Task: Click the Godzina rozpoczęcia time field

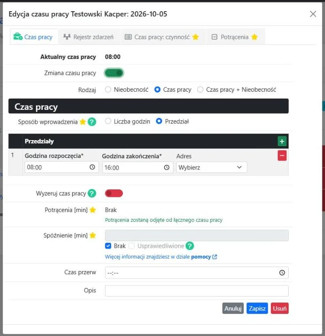Action: click(x=61, y=167)
